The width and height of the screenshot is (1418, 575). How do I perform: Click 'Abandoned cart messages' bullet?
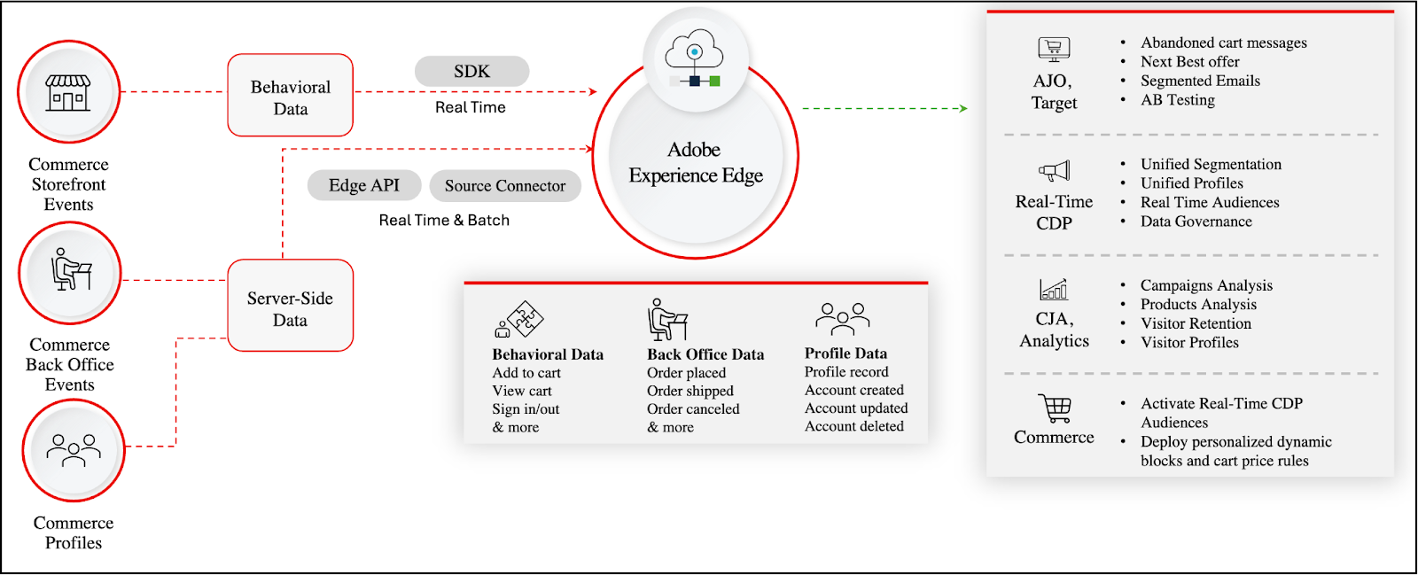click(1223, 43)
